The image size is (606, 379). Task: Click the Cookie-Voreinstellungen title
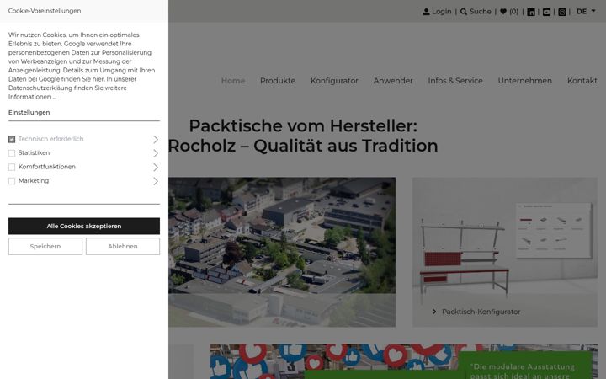tap(45, 11)
